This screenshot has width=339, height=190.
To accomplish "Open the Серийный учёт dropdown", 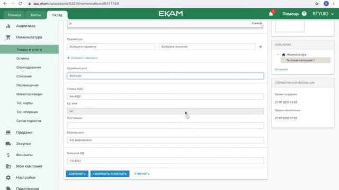I will coord(165,76).
